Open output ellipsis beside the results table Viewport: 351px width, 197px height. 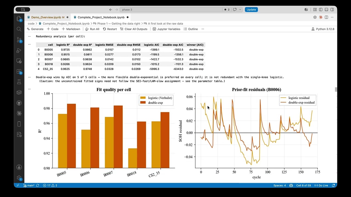tap(29, 44)
